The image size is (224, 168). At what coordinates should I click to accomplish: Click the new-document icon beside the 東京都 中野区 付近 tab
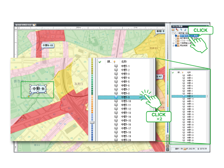pos(34,25)
